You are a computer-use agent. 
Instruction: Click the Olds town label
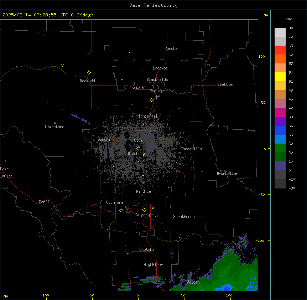tap(138, 140)
